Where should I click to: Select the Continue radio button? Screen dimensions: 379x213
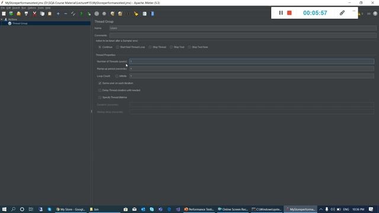click(99, 47)
